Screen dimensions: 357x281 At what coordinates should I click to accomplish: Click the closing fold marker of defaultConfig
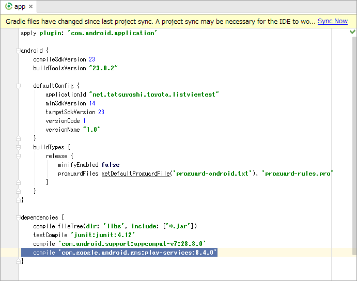(x=18, y=138)
